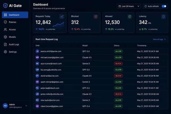Click the Requests Today chart icon
This screenshot has width=171, height=114.
[62, 17]
